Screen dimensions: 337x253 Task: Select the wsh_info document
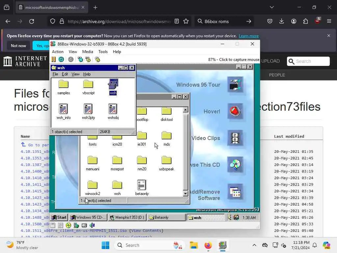pyautogui.click(x=64, y=111)
